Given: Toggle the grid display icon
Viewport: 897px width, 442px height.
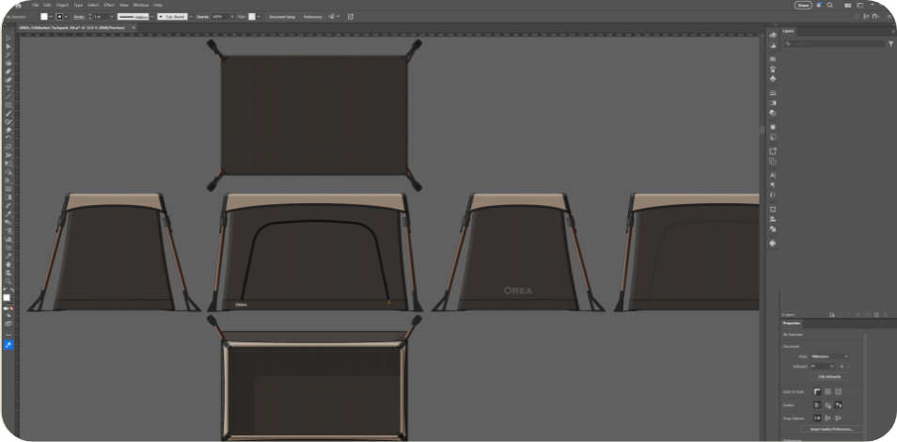Looking at the screenshot, I should (x=826, y=391).
